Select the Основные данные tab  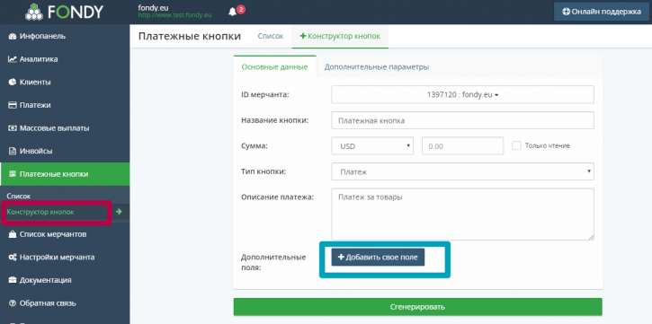[275, 66]
